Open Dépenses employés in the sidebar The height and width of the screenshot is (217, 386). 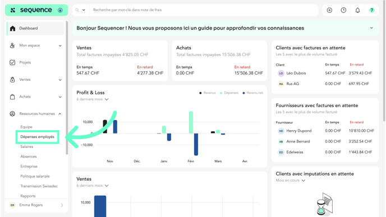coord(37,137)
